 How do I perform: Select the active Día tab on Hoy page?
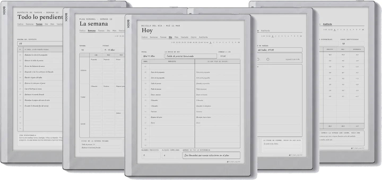(x=170, y=37)
